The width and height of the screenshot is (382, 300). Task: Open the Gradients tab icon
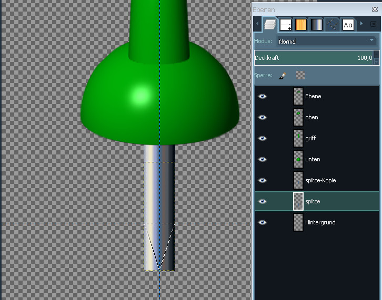[317, 24]
